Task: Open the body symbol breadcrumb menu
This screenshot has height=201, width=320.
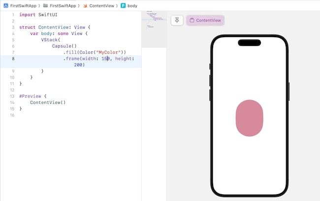Action: click(132, 5)
